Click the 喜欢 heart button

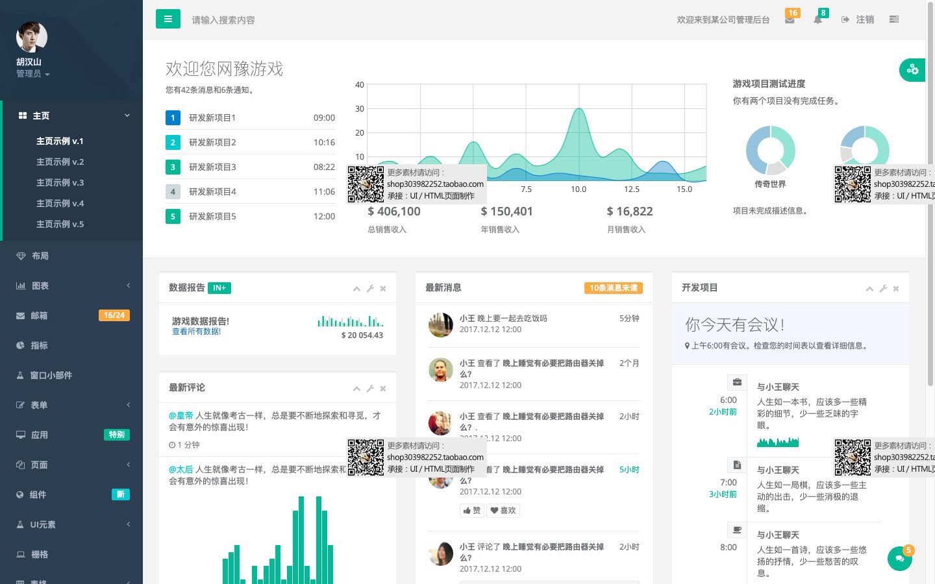[x=503, y=511]
